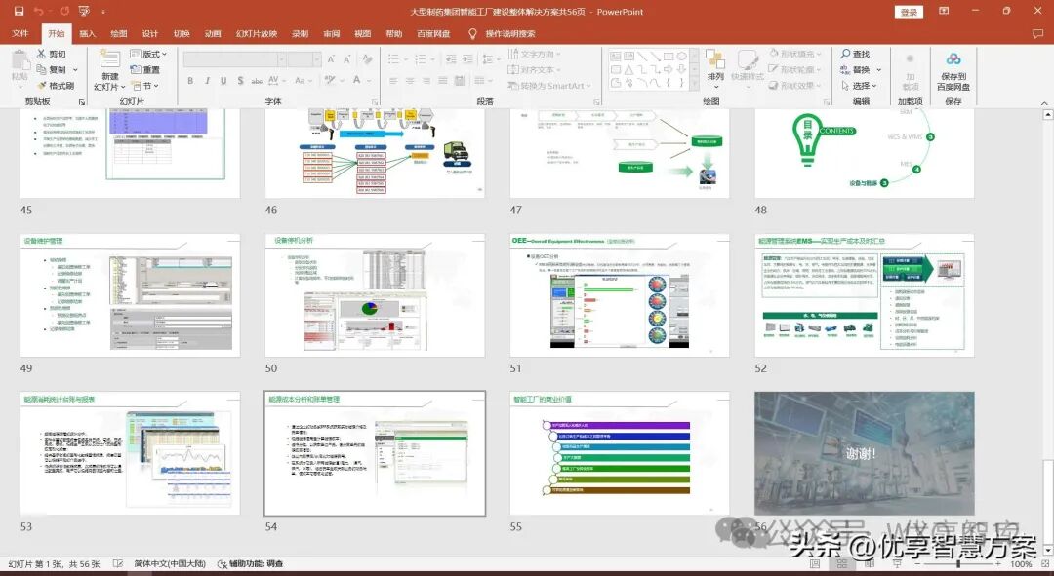Click the Save icon in quick access toolbar
Image resolution: width=1054 pixels, height=576 pixels.
[19, 12]
